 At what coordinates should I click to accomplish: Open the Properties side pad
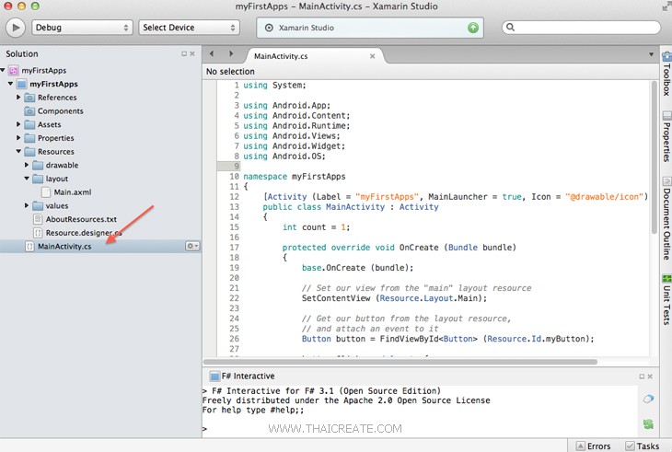tap(666, 136)
